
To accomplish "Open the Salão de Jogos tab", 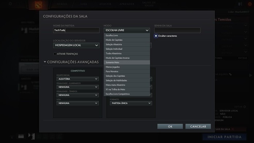I will (149, 4).
